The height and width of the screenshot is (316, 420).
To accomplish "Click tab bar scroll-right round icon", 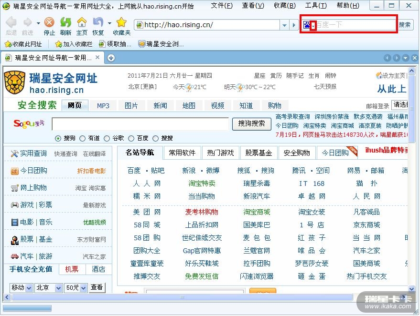I will pyautogui.click(x=397, y=58).
